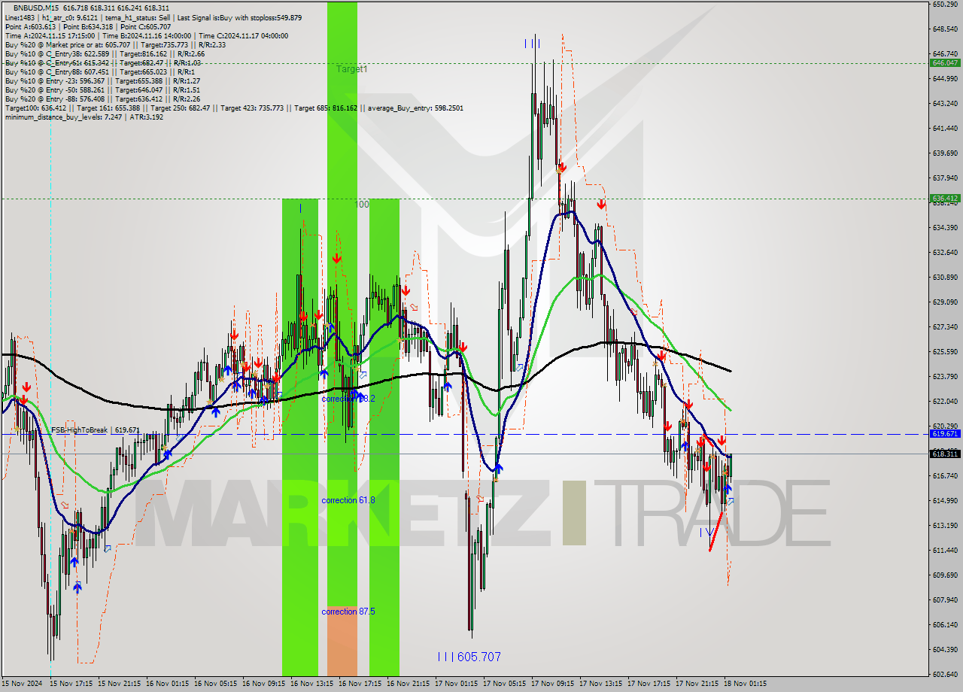Click the 'correction 38.2' label

(348, 399)
